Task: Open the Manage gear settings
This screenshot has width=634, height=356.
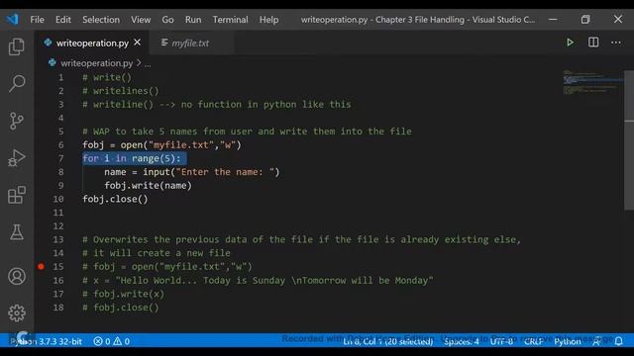Action: coord(17,313)
